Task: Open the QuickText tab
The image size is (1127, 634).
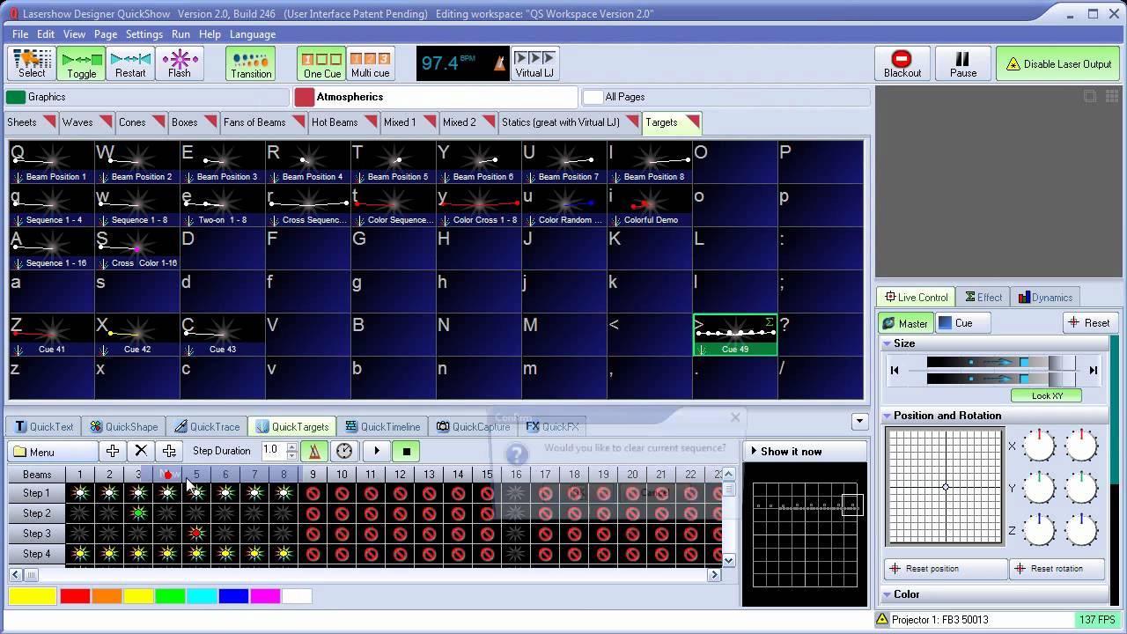Action: click(44, 427)
